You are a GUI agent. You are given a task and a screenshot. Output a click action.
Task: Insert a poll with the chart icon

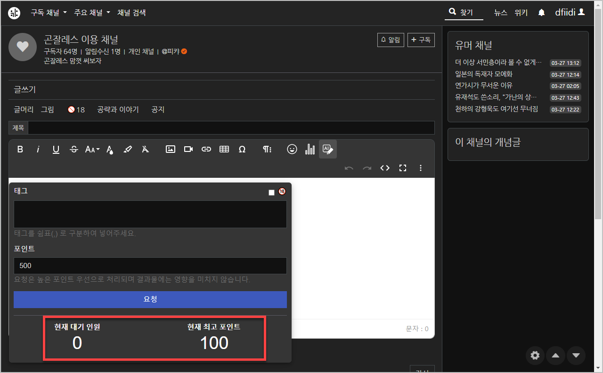310,149
